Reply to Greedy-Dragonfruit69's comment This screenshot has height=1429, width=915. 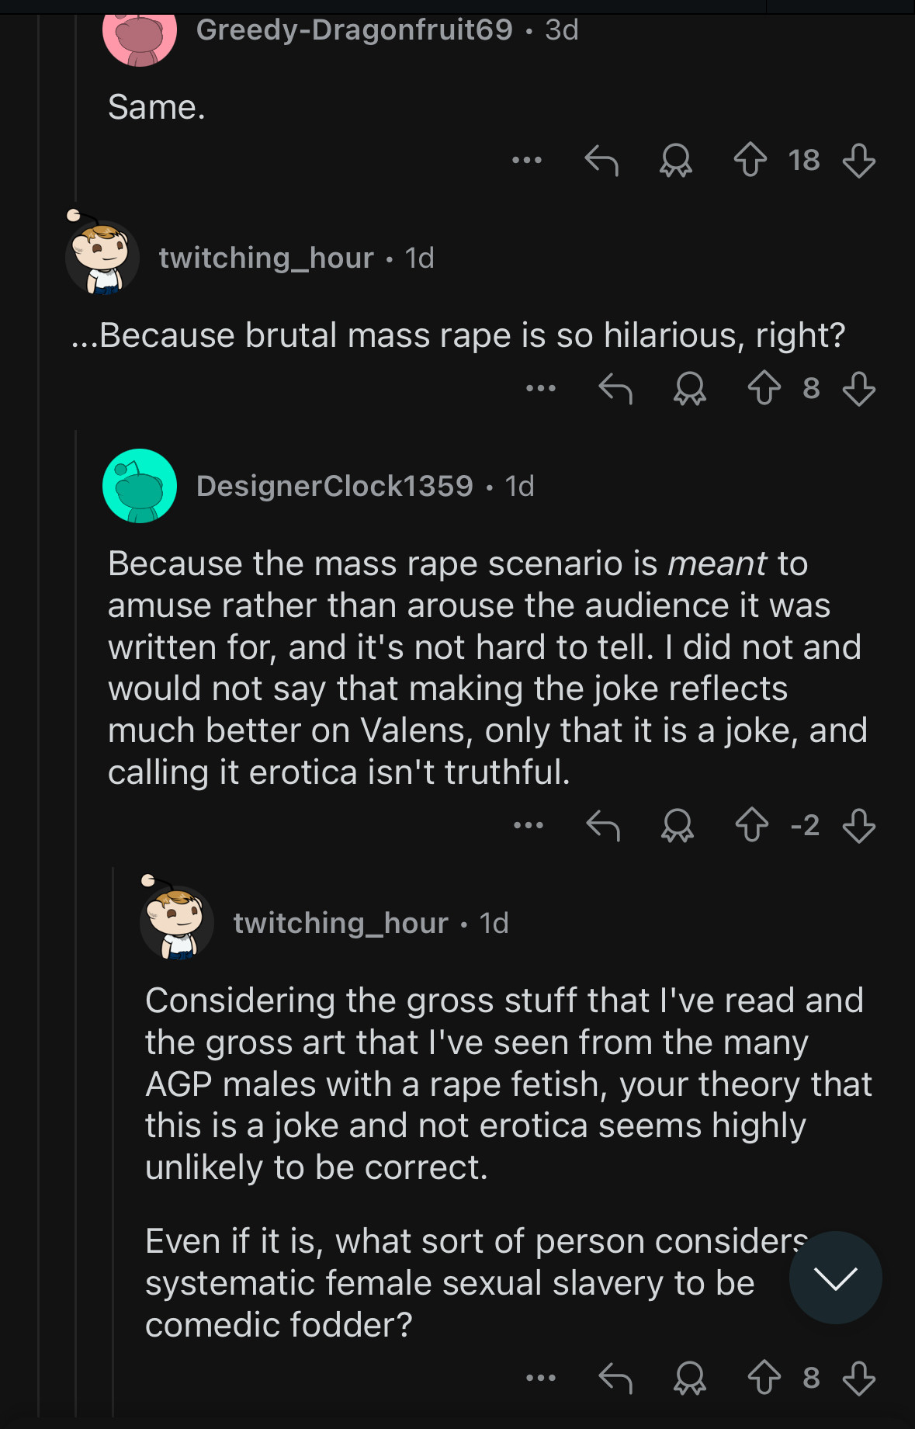pos(601,160)
